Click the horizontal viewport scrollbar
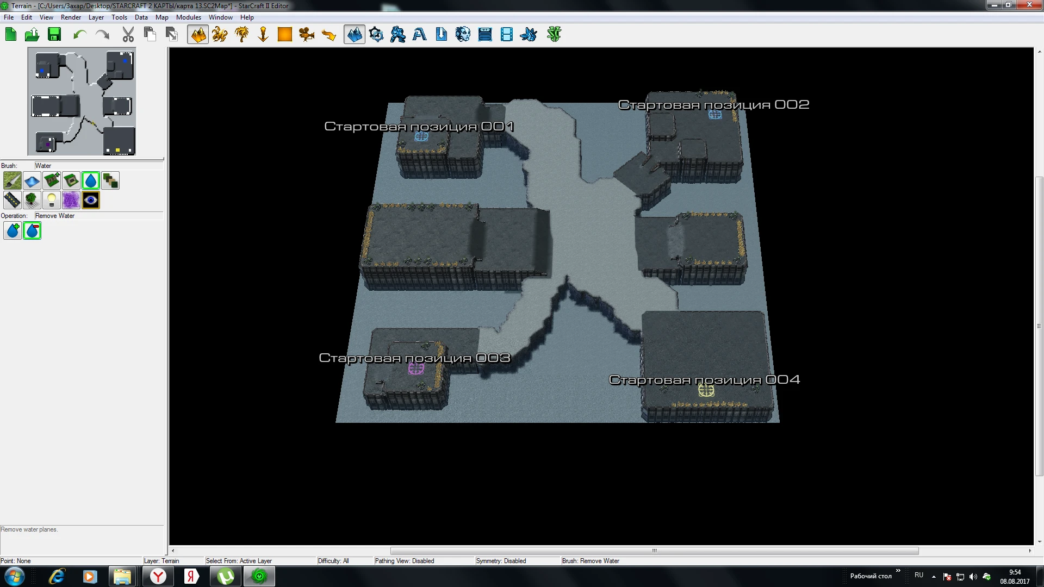This screenshot has height=587, width=1044. coord(654,551)
